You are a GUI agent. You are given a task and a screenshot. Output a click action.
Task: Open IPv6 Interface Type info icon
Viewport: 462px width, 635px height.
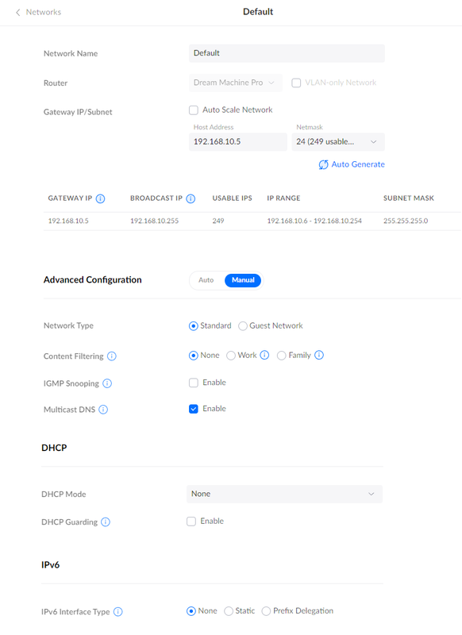click(117, 611)
